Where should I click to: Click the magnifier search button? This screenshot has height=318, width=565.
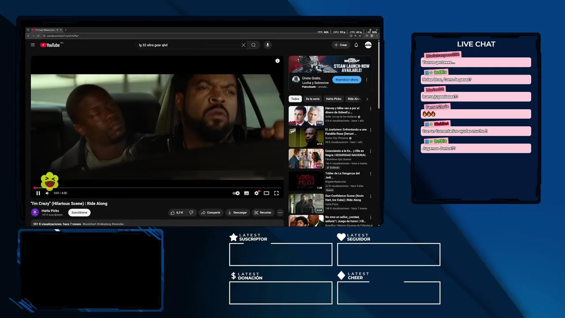[x=253, y=45]
